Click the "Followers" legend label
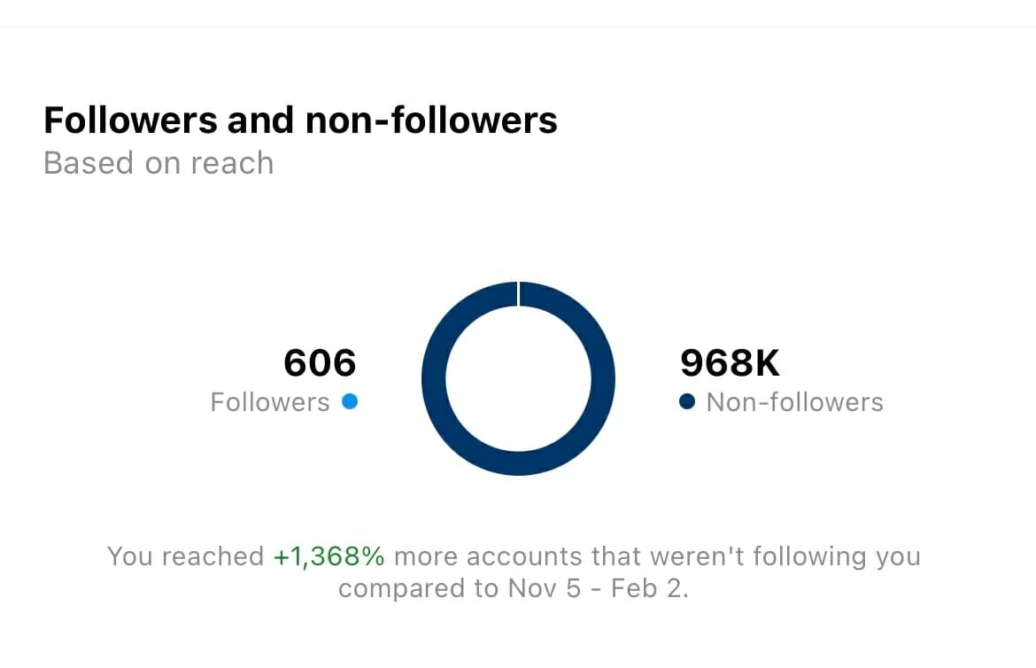1036x668 pixels. 269,402
